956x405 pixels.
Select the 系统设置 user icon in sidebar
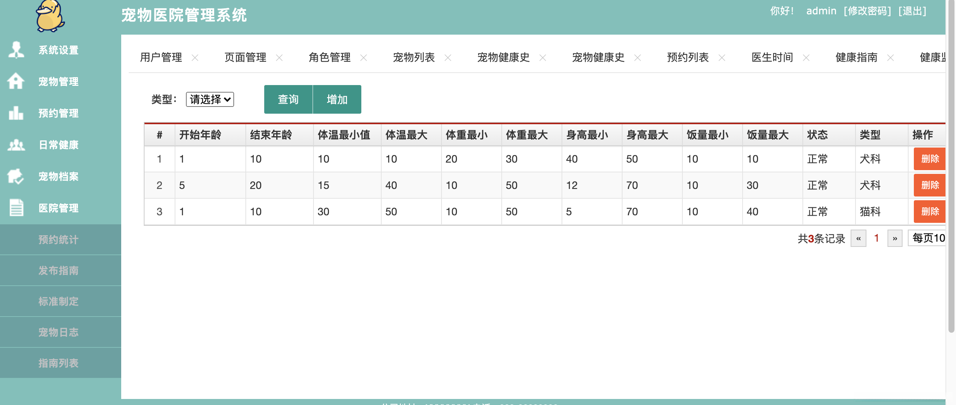point(16,50)
